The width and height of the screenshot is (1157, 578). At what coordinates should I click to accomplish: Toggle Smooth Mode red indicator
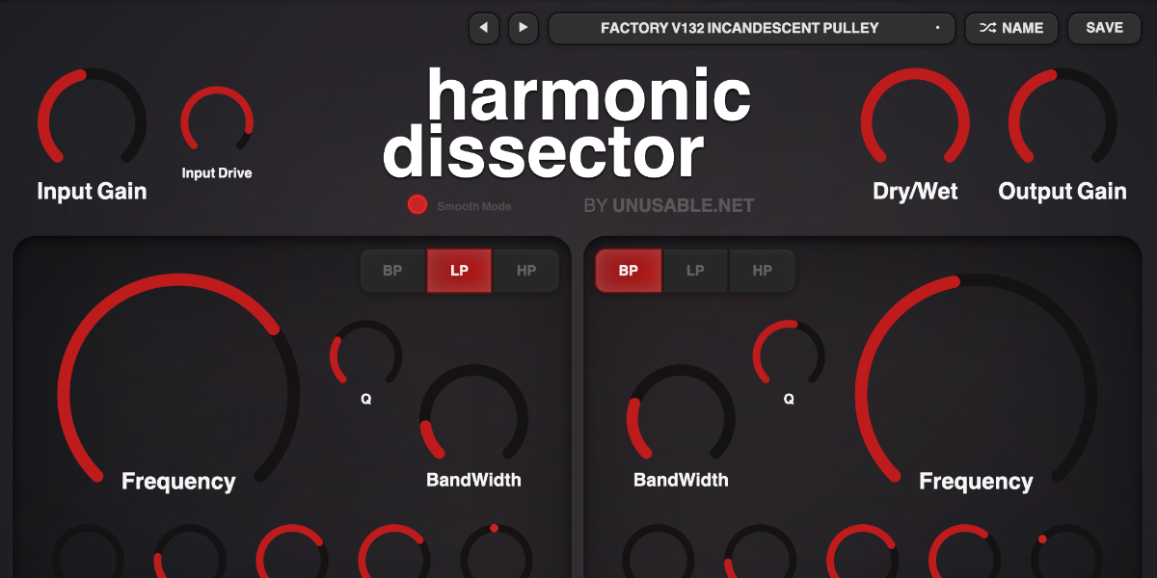(417, 204)
